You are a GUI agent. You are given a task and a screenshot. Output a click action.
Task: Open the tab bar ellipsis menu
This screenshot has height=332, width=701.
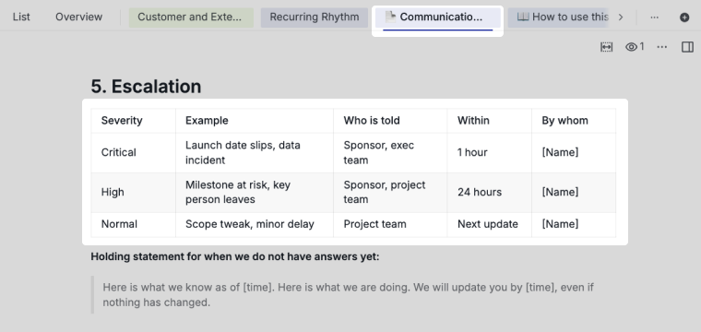[x=654, y=18]
